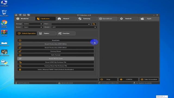Viewport: 174px width, 98px height.
Task: Click the Reset Mi Account button
Action: 56,59
